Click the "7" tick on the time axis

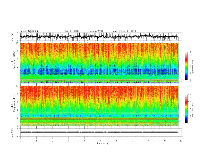pyautogui.click(x=133, y=141)
